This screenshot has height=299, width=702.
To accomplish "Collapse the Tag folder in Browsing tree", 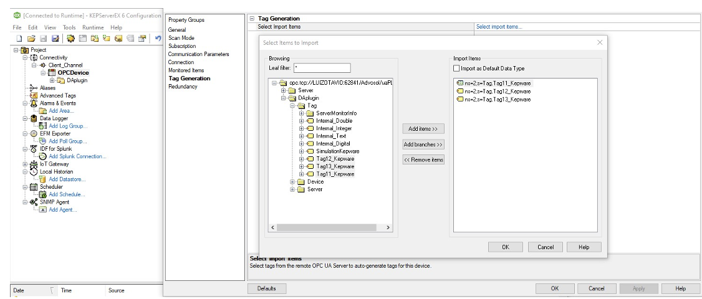I will pos(292,106).
